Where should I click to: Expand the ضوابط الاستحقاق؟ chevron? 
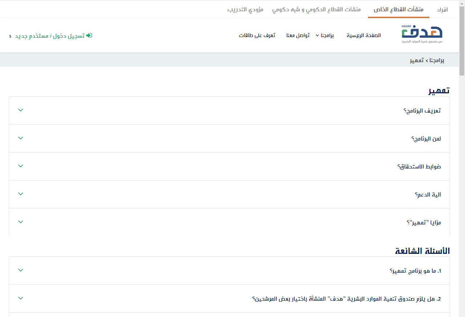tap(21, 166)
